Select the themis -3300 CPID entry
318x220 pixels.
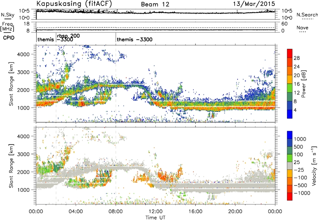point(135,39)
